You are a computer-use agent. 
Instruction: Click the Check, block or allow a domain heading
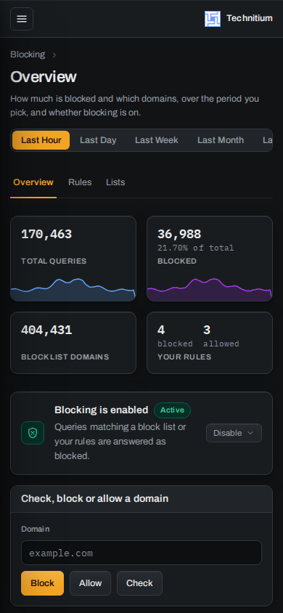click(95, 498)
